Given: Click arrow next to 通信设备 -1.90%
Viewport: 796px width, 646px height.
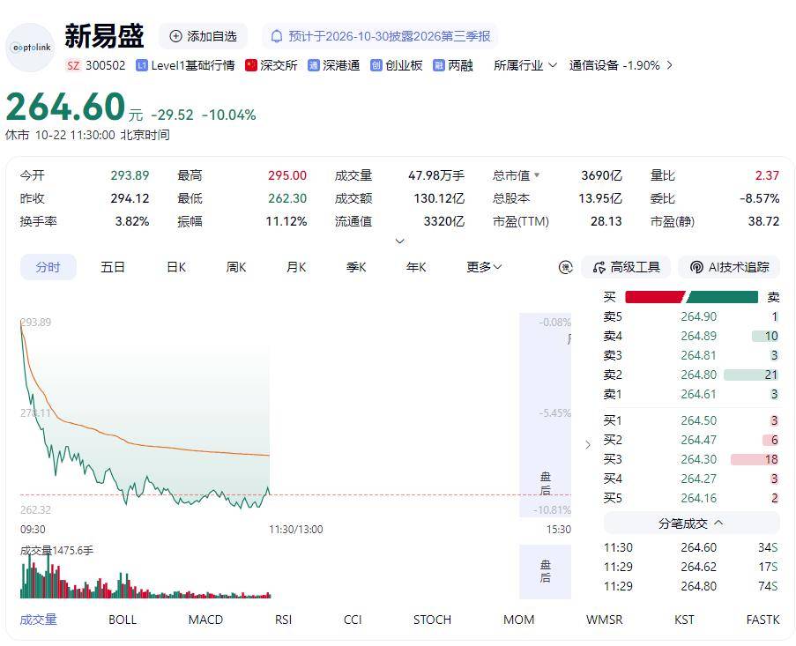Looking at the screenshot, I should pyautogui.click(x=670, y=65).
